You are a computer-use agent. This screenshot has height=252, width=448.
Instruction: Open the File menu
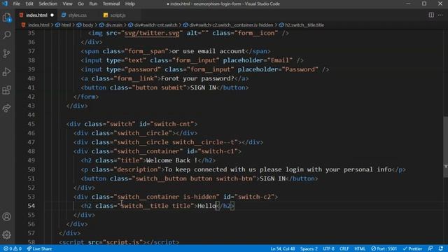tap(17, 3)
